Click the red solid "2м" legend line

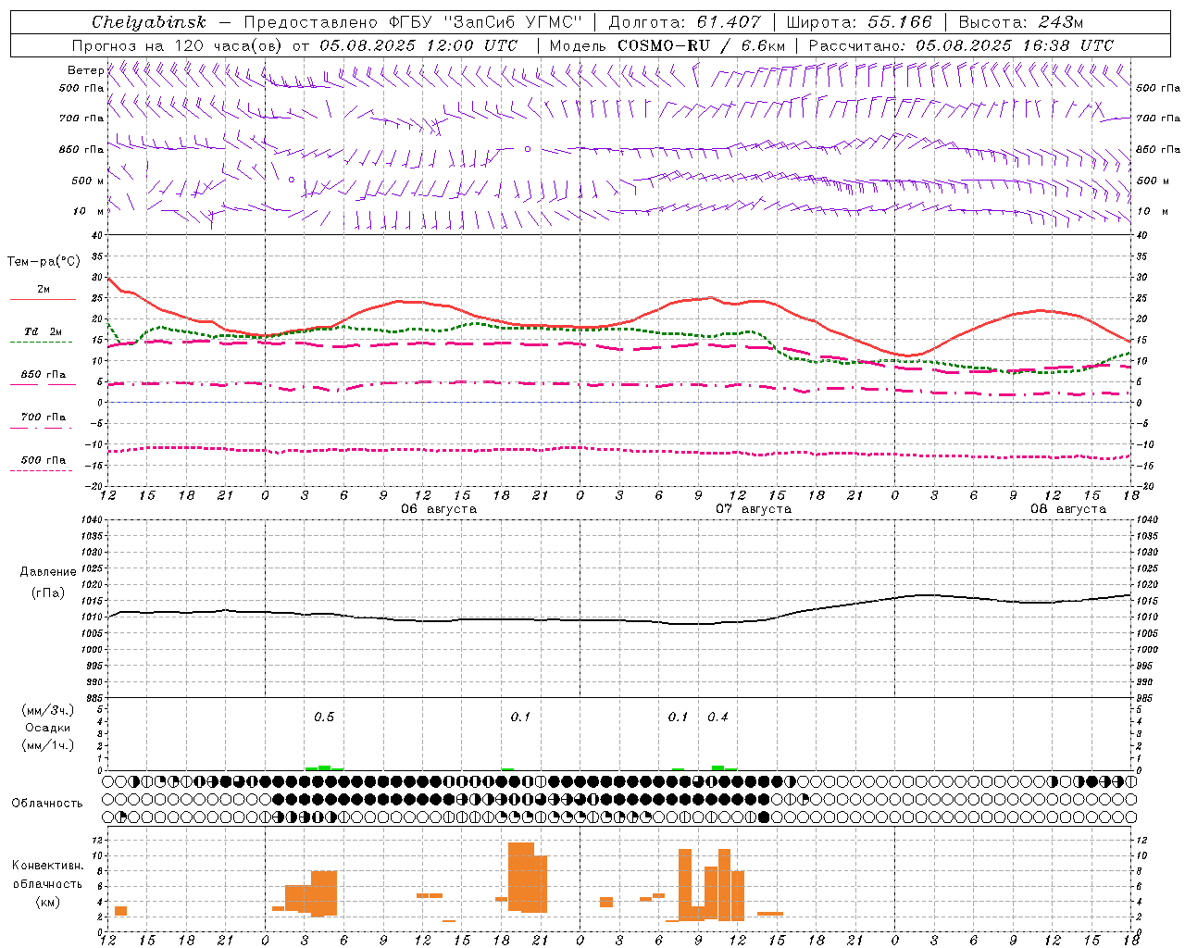click(x=43, y=299)
